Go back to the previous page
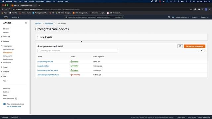 (2, 9)
